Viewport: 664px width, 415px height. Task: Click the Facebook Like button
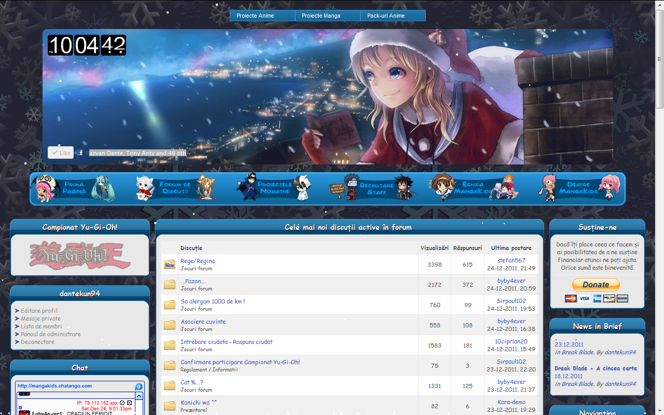pyautogui.click(x=61, y=153)
